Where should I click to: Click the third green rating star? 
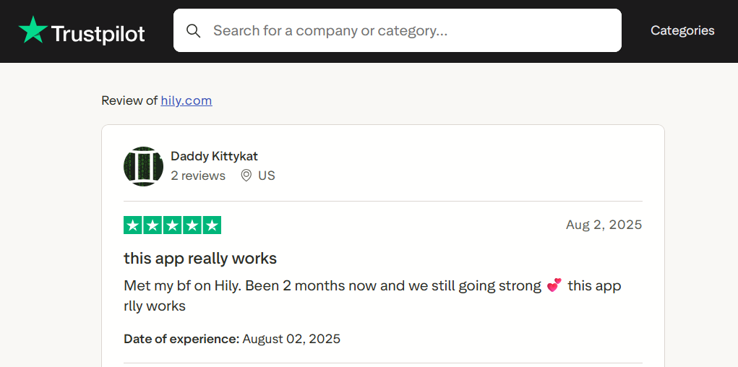point(172,225)
